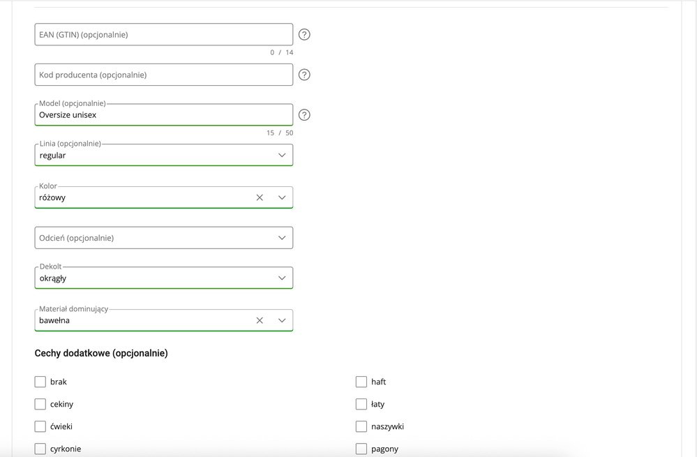Expand Materiał dominujący dropdown chevron

pos(282,320)
